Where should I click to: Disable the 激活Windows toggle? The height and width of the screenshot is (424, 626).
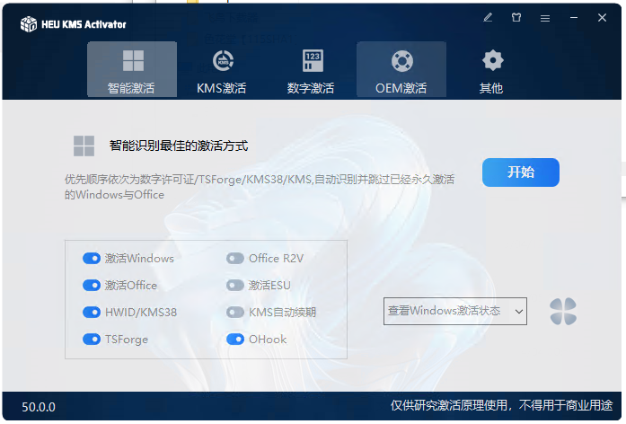[x=92, y=259]
